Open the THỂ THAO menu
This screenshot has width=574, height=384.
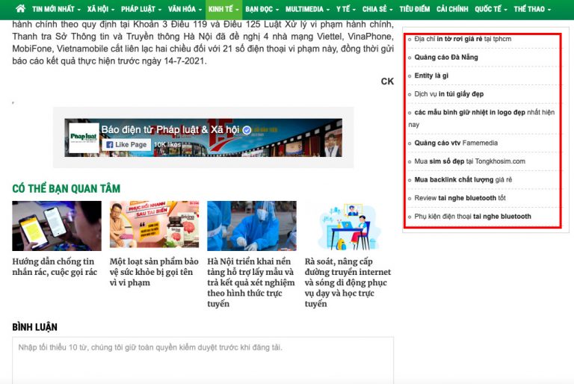pyautogui.click(x=532, y=9)
